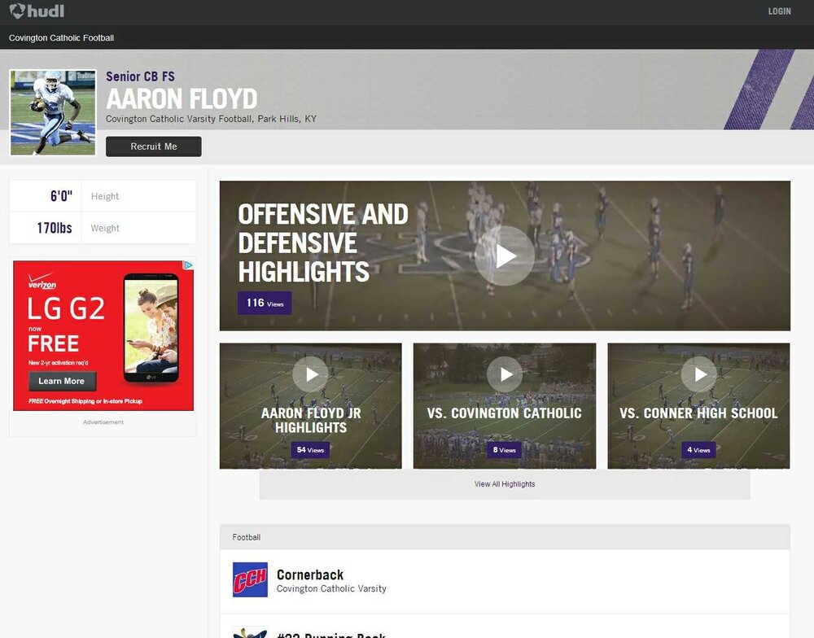
Task: Click the AdChoices icon on Verizon ad
Action: [189, 265]
